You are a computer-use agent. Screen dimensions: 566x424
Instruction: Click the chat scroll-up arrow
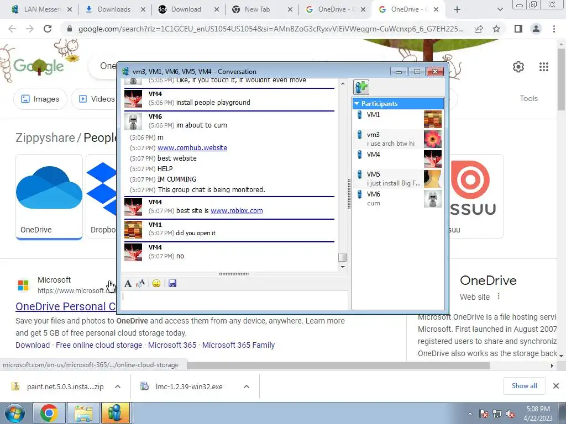pyautogui.click(x=343, y=84)
